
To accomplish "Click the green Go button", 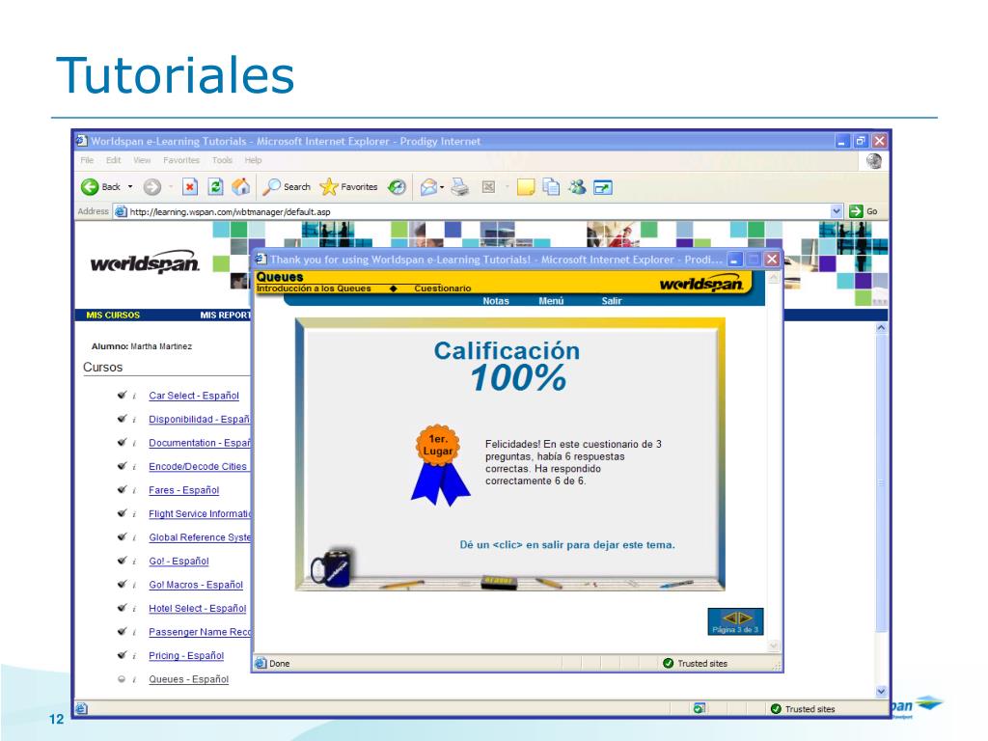I will [x=864, y=211].
